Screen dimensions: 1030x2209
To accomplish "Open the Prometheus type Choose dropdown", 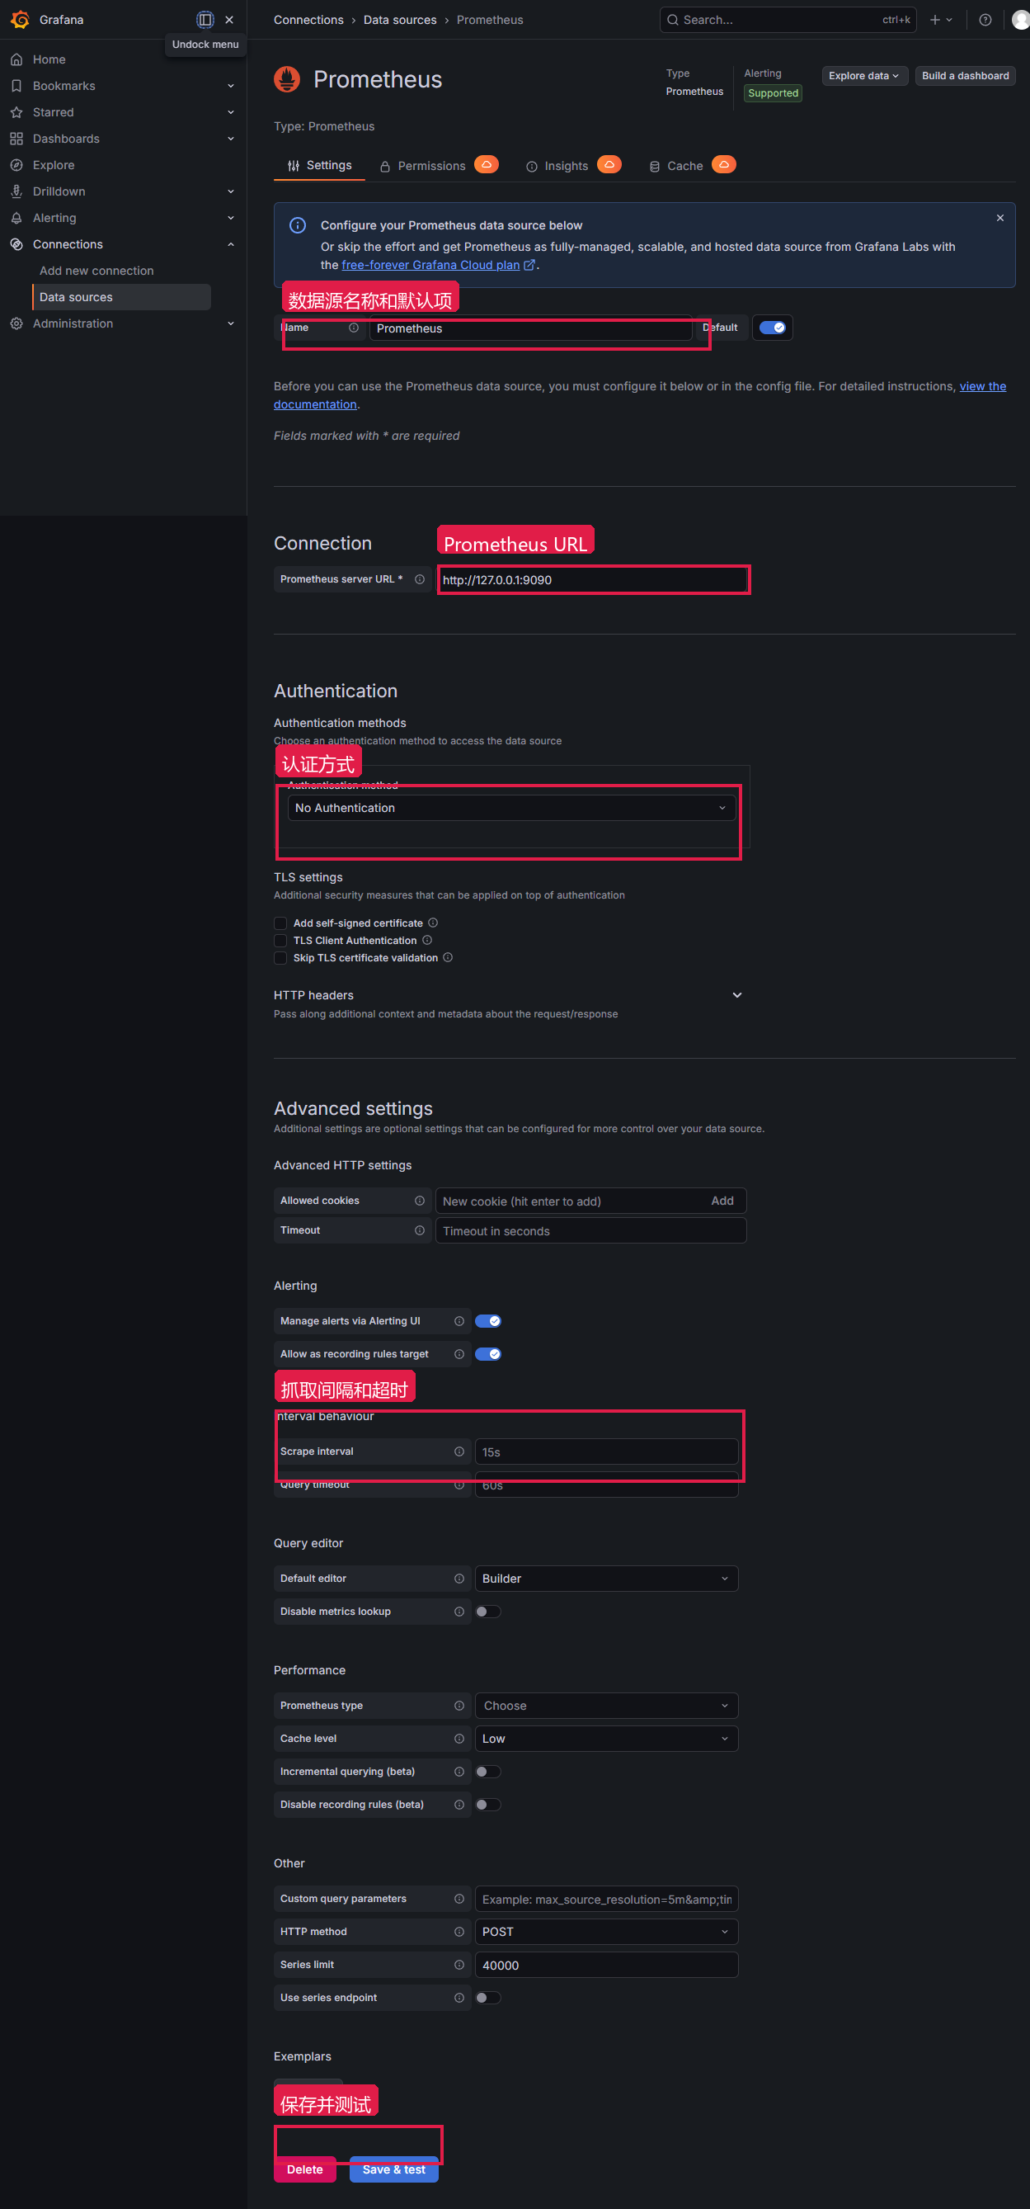I will 606,1706.
